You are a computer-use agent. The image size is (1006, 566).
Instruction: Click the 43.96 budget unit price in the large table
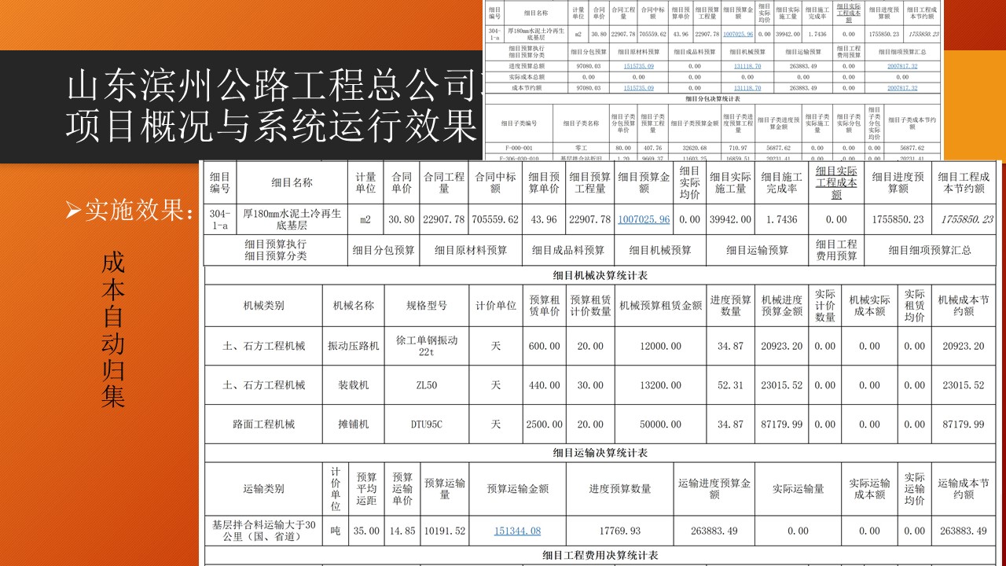coord(544,219)
